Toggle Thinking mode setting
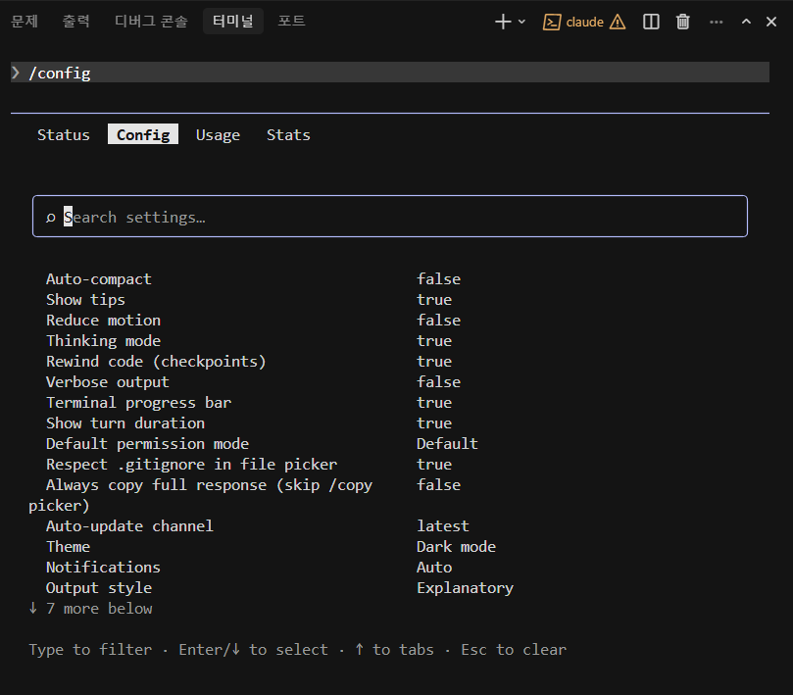The image size is (793, 695). 103,341
